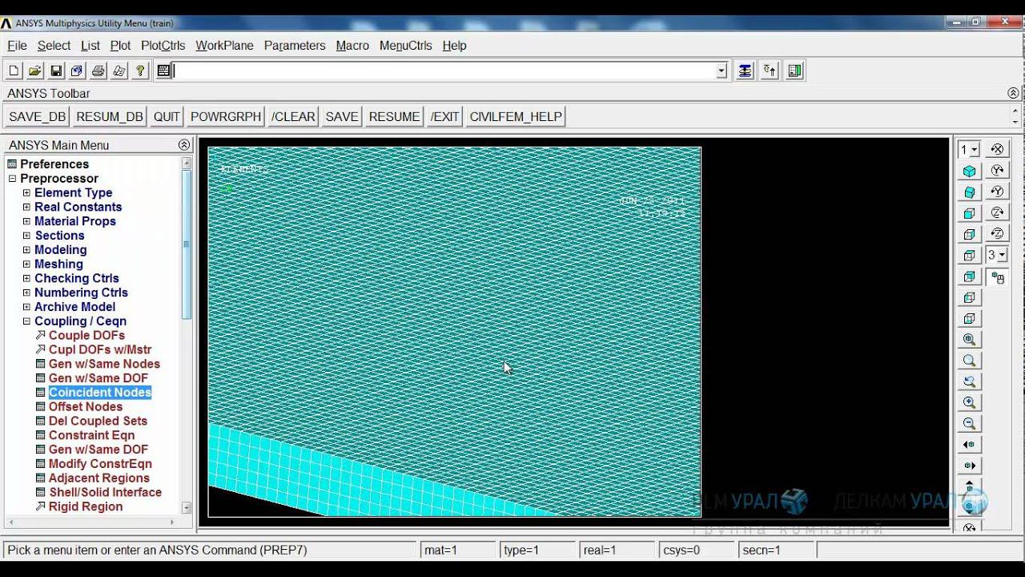Click the printer image capture icon

tap(98, 71)
